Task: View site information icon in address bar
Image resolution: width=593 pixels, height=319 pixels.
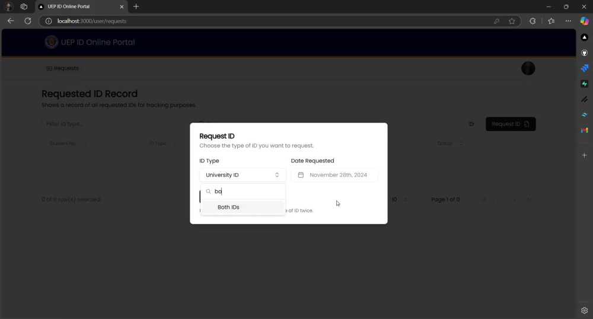Action: pyautogui.click(x=49, y=21)
